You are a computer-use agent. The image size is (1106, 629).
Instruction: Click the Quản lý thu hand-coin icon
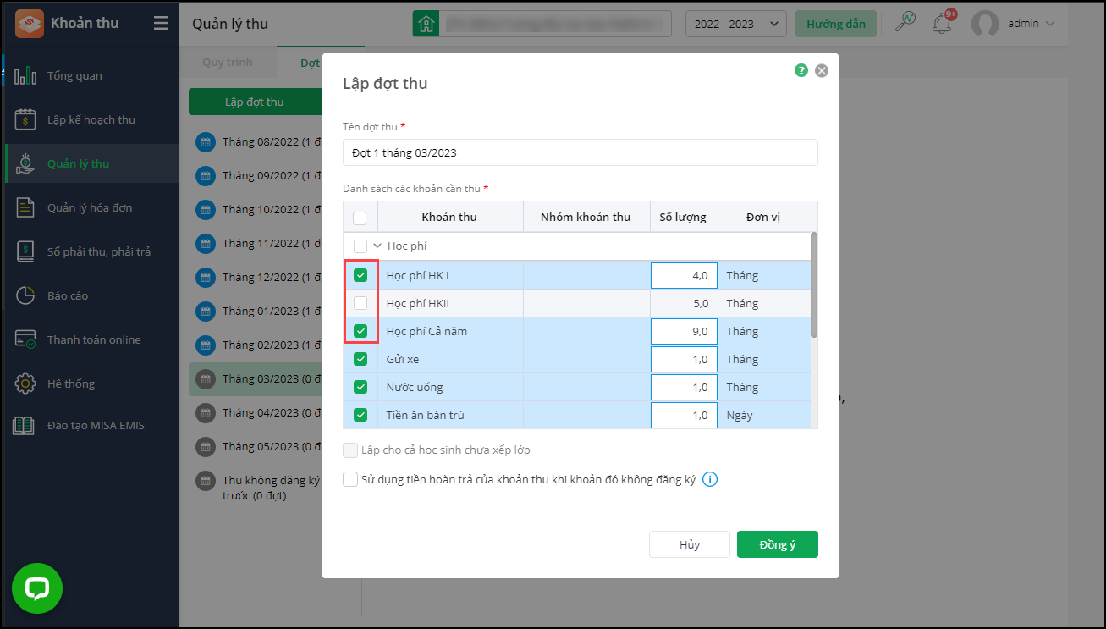click(25, 163)
